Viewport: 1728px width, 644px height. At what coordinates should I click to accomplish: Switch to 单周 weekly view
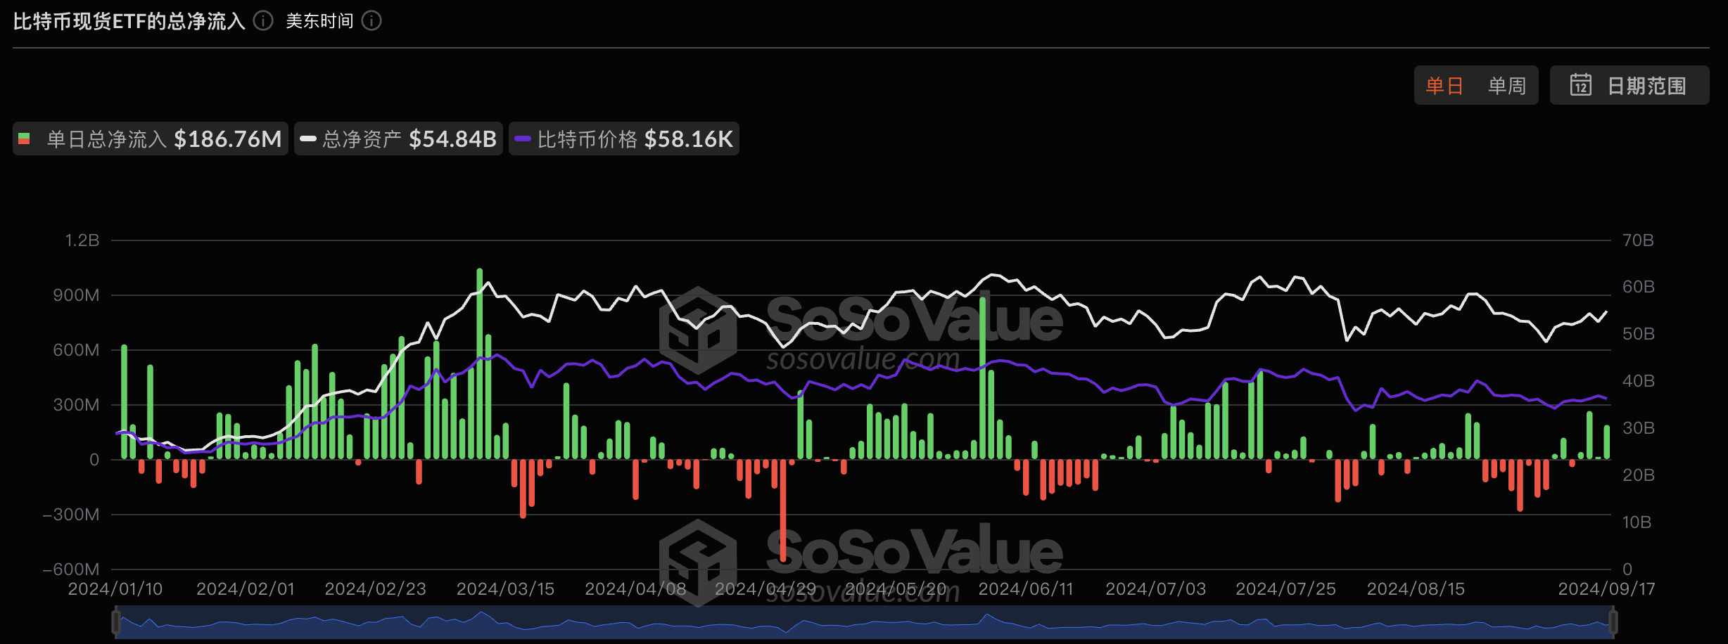point(1506,86)
